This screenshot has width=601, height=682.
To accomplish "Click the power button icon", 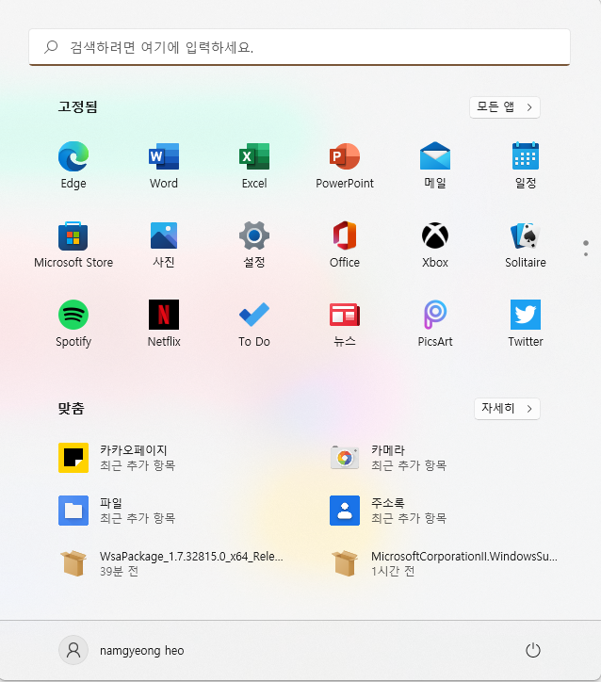I will (x=533, y=650).
